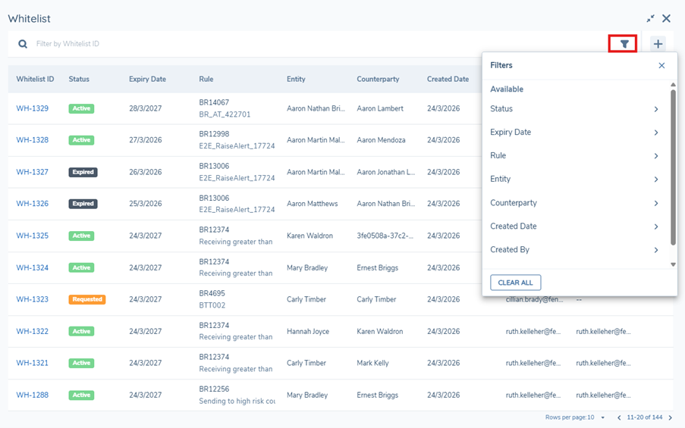
Task: Expand the Created By filter
Action: point(574,249)
